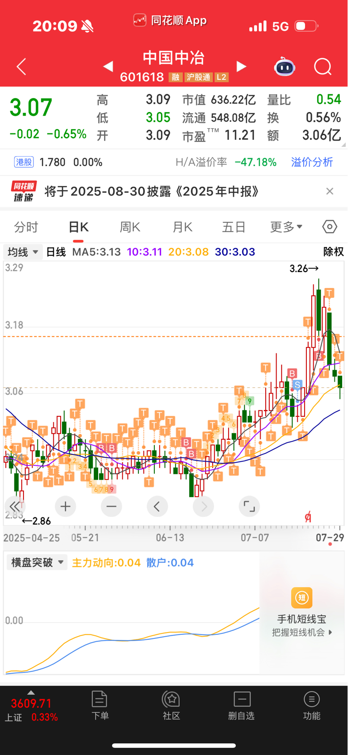
Task: Jump to earliest data with double-left arrows
Action: click(14, 507)
